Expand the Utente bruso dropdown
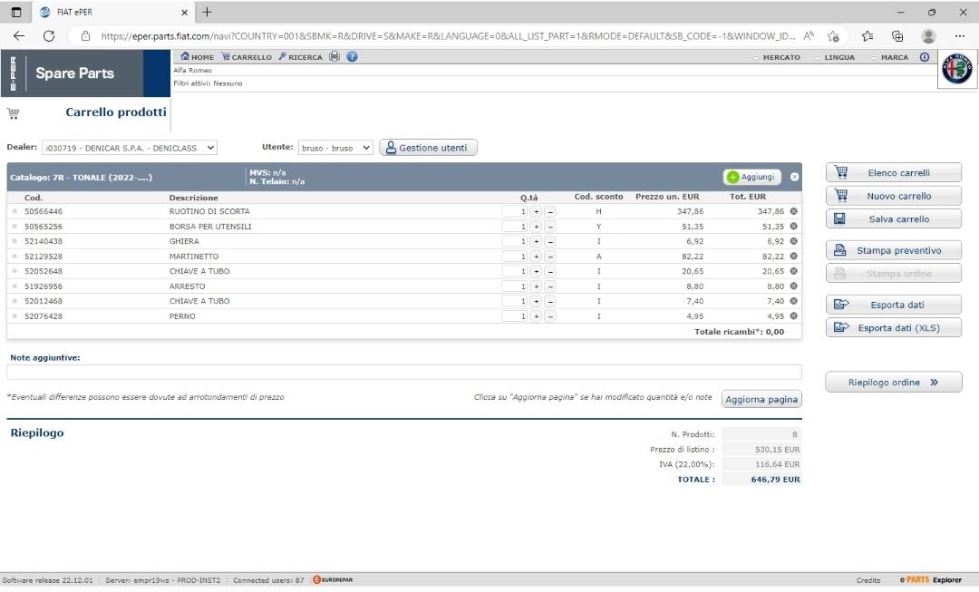Image resolution: width=979 pixels, height=592 pixels. coord(335,148)
